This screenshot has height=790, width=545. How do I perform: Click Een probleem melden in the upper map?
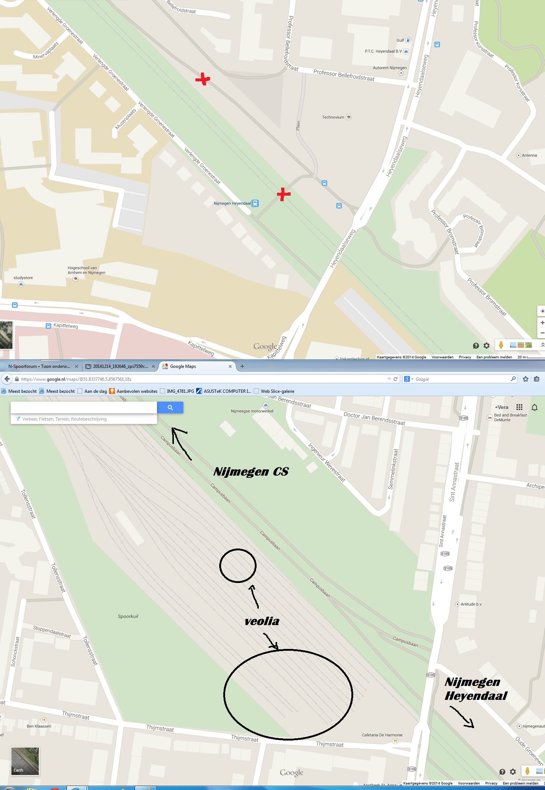pyautogui.click(x=494, y=357)
